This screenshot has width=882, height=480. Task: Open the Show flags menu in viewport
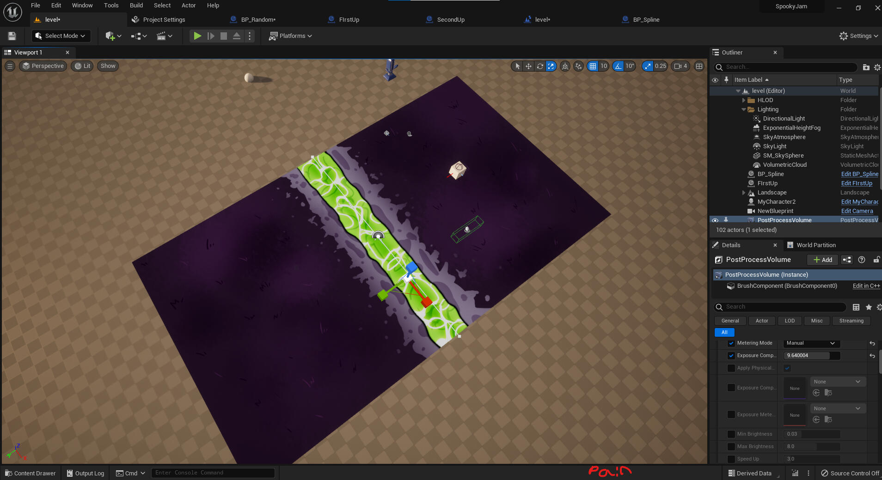(x=108, y=66)
